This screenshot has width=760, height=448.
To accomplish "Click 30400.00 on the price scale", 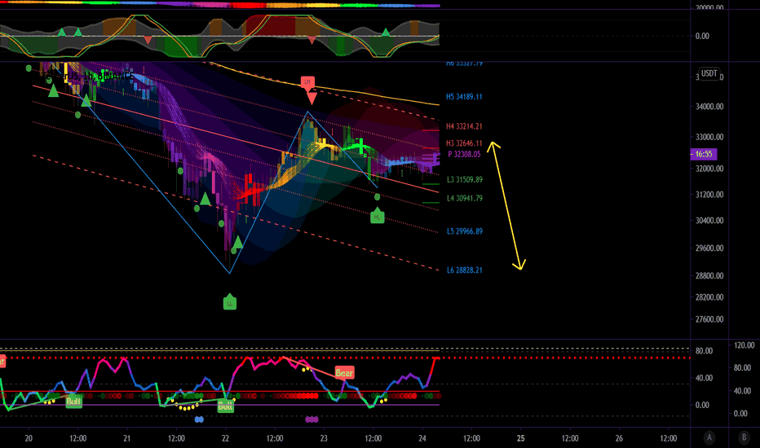I will 709,221.
